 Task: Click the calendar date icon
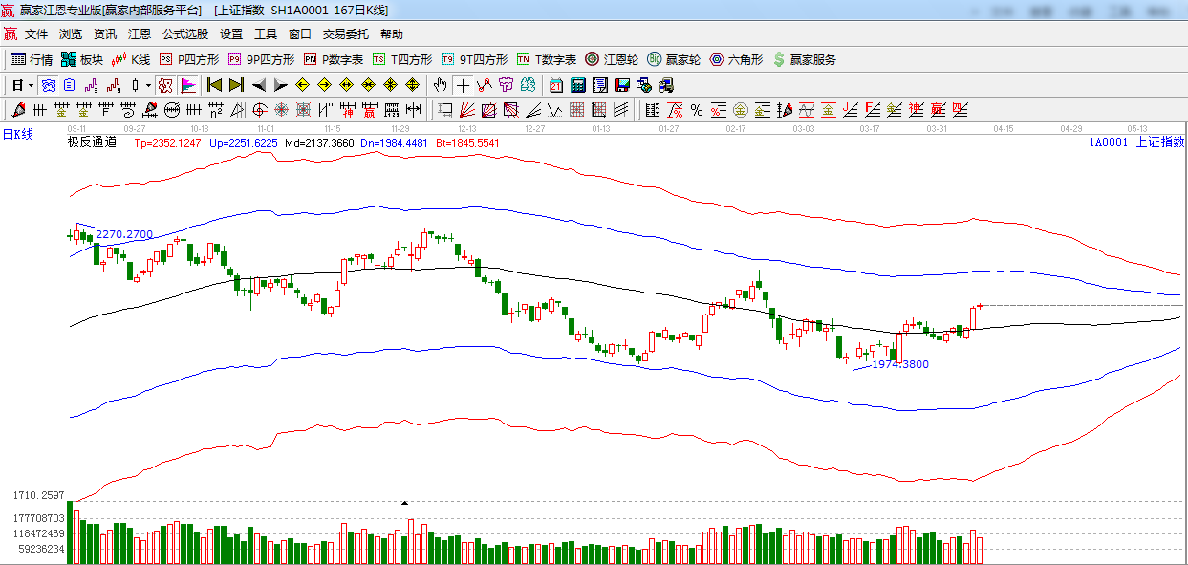[x=555, y=85]
